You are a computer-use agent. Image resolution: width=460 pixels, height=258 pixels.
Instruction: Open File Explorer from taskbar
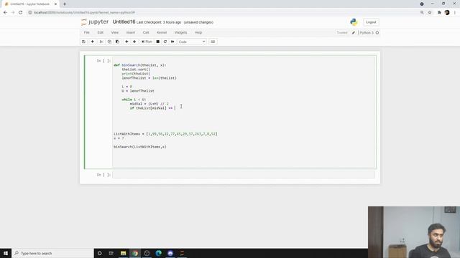click(x=123, y=253)
